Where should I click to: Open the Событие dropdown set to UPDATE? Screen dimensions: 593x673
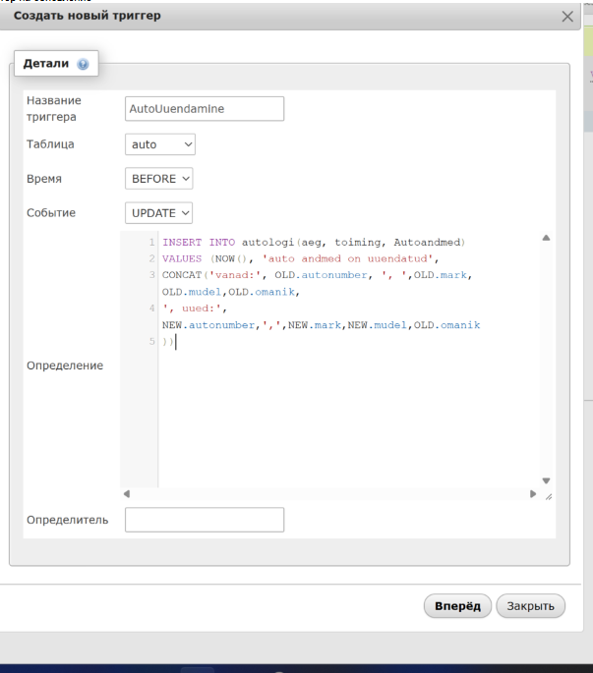(x=159, y=212)
